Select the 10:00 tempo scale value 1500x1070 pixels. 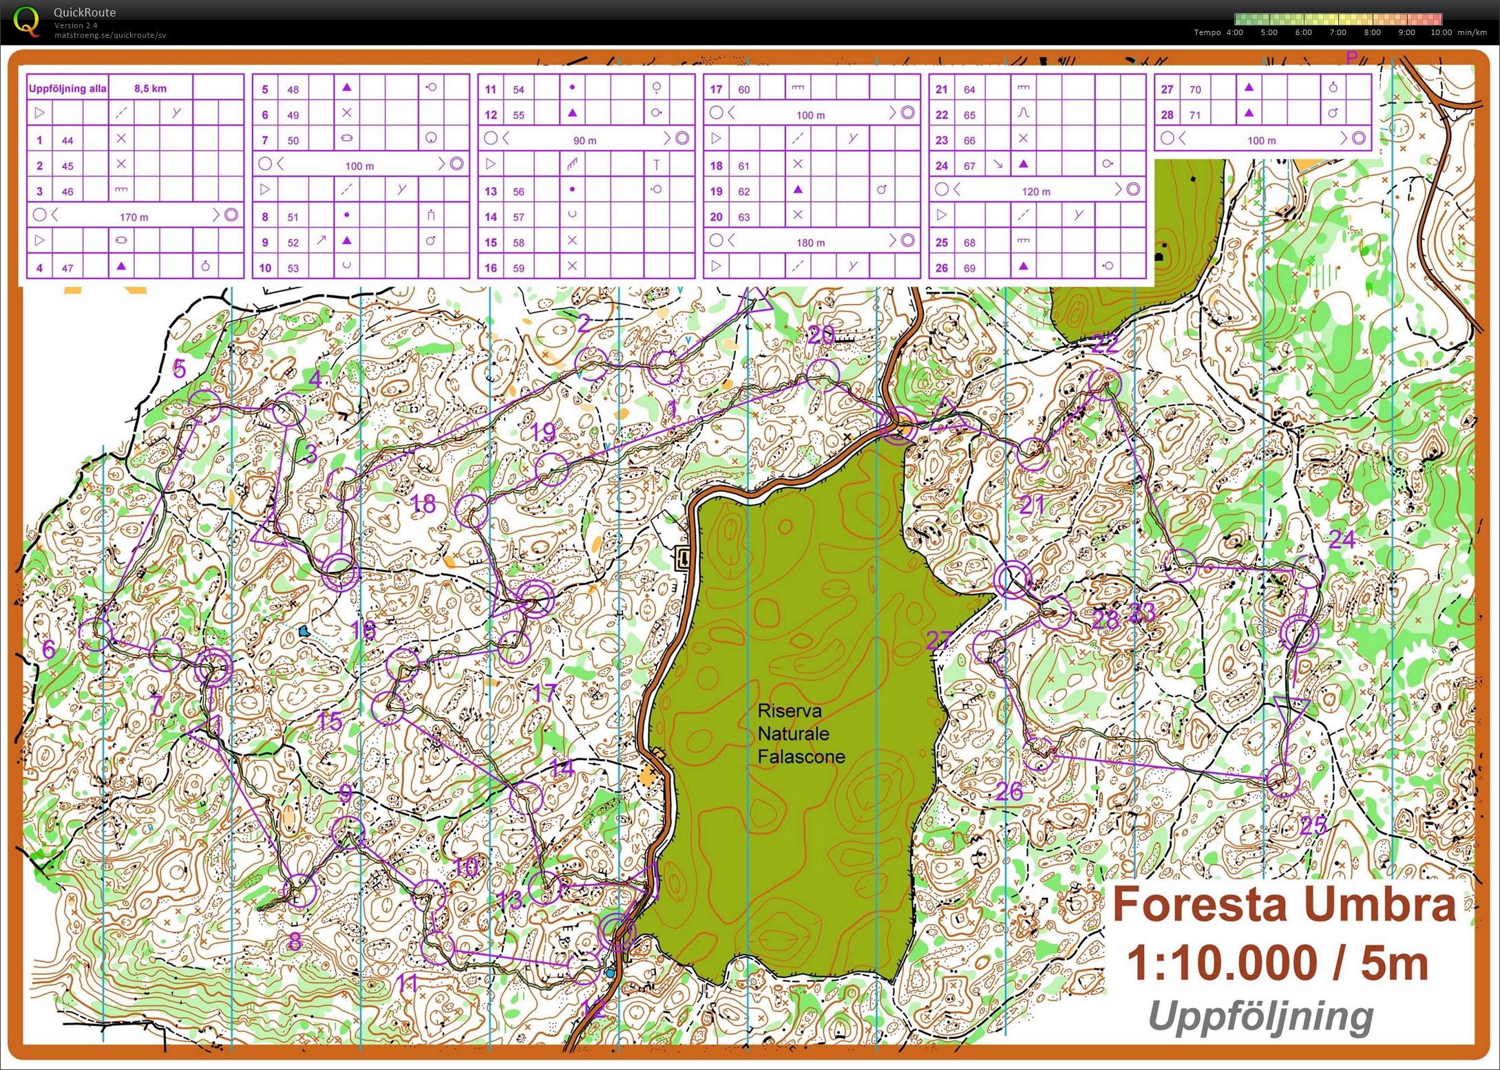pyautogui.click(x=1441, y=32)
